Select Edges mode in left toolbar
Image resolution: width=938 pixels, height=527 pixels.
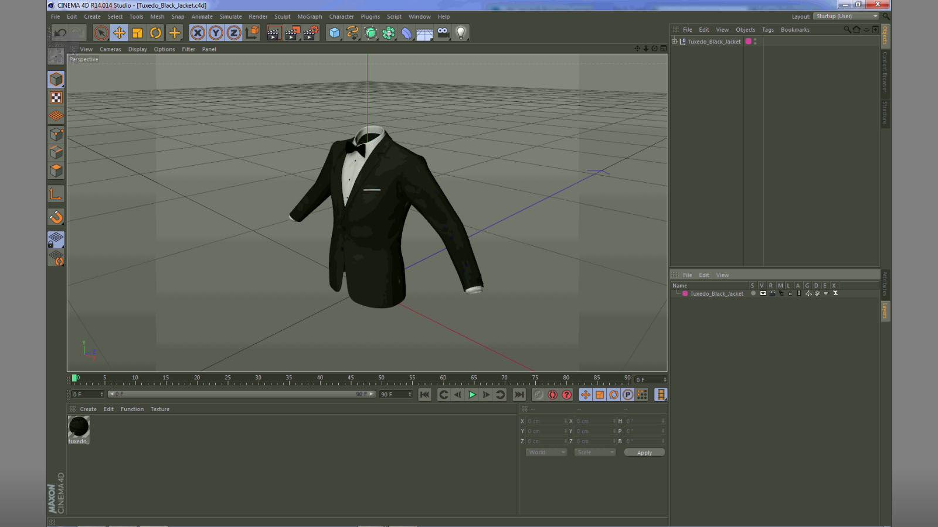56,152
